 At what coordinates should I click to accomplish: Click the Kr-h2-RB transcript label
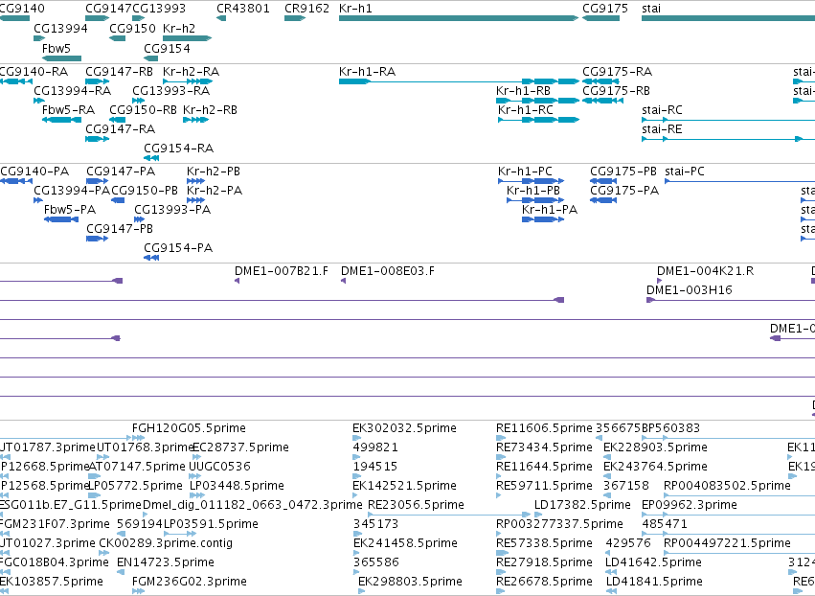(210, 110)
